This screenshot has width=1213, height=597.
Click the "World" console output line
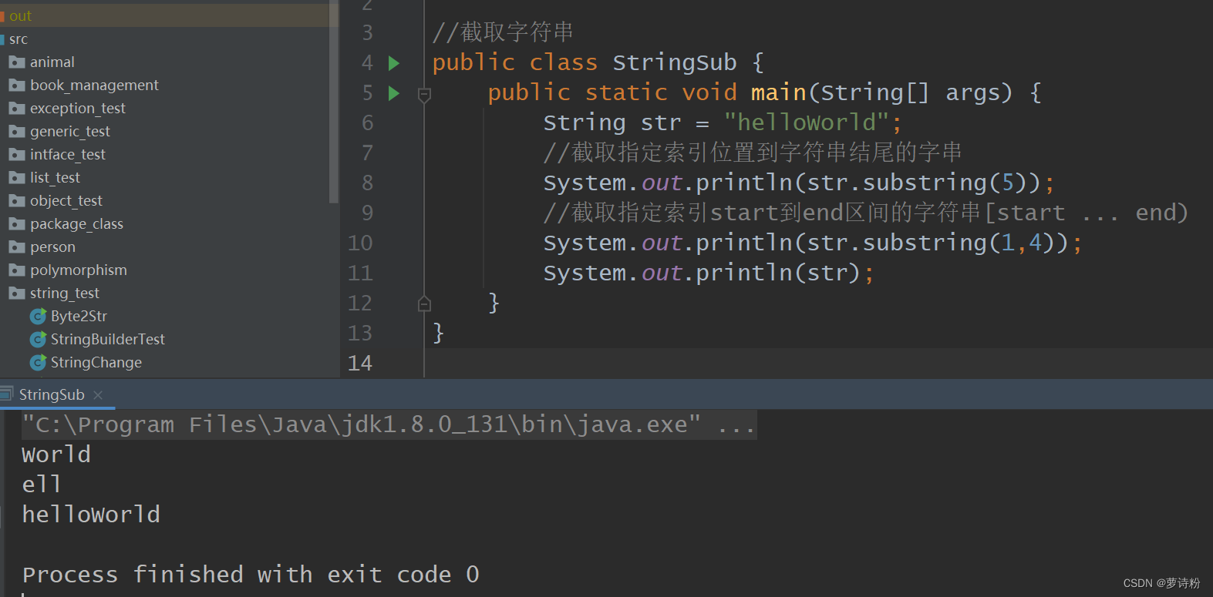[56, 454]
